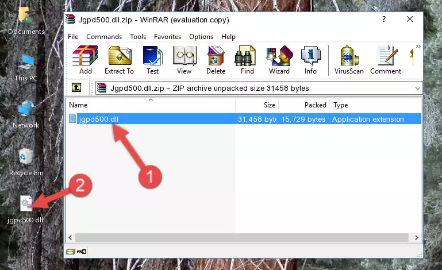Click the Extract To toolbar icon
Viewport: 442px width, 270px height.
click(x=119, y=60)
